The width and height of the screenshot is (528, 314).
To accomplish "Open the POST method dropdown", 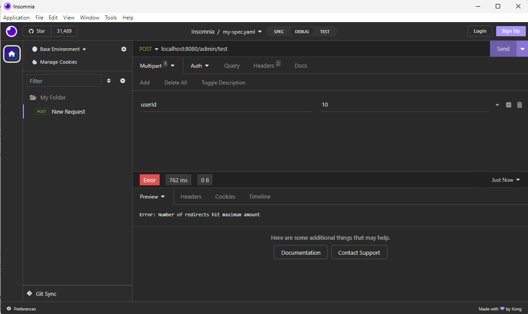I will [149, 49].
